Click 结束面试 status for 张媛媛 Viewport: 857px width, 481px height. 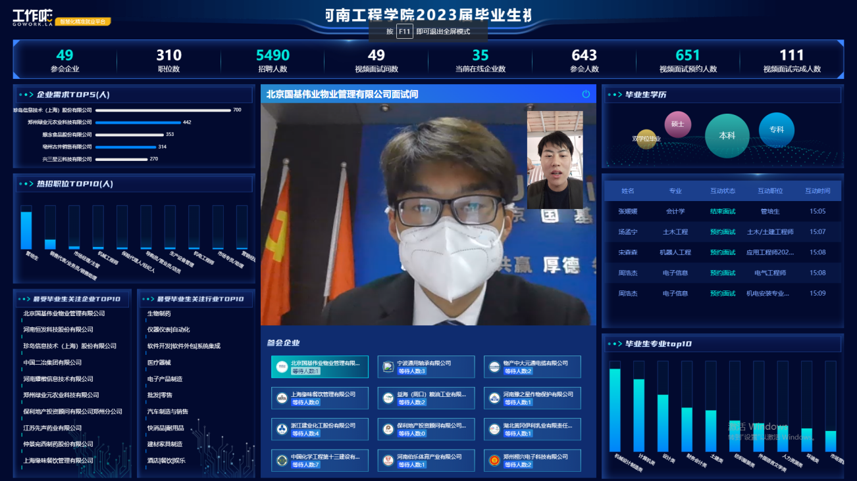(723, 212)
